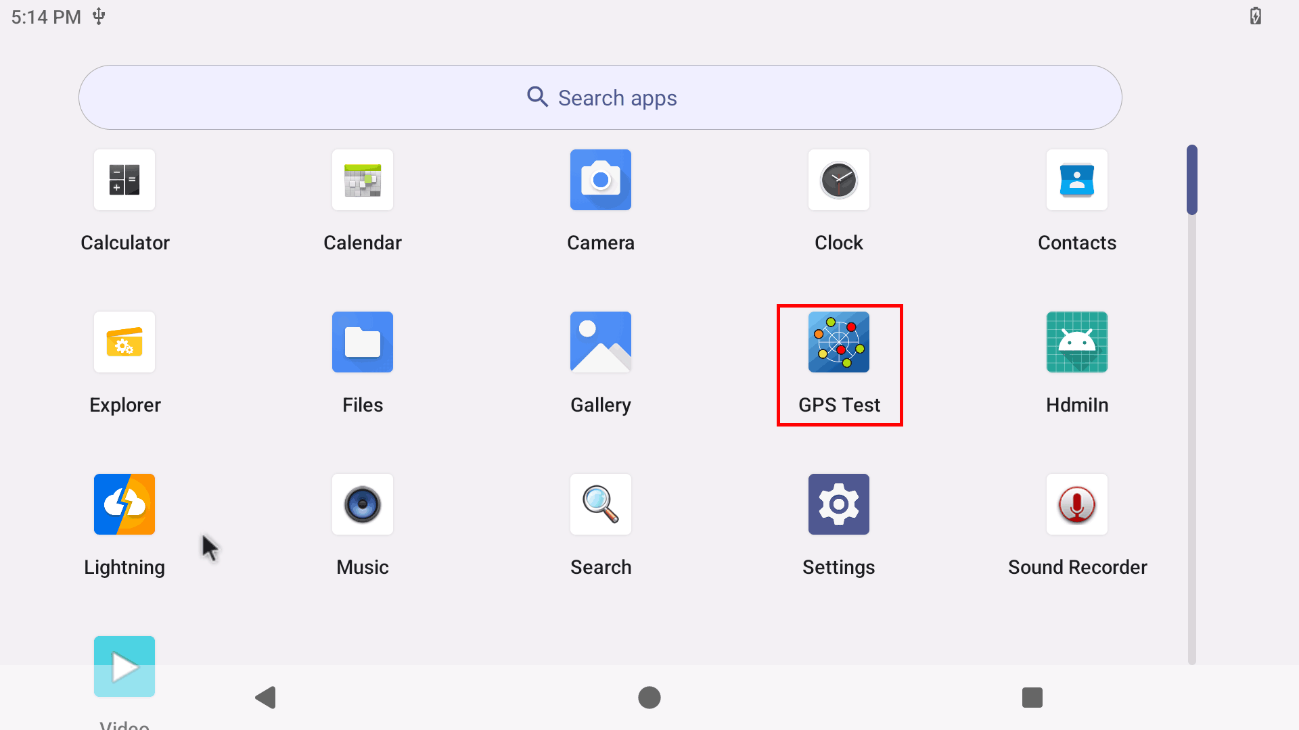Start the Music player
This screenshot has height=730, width=1299.
363,504
